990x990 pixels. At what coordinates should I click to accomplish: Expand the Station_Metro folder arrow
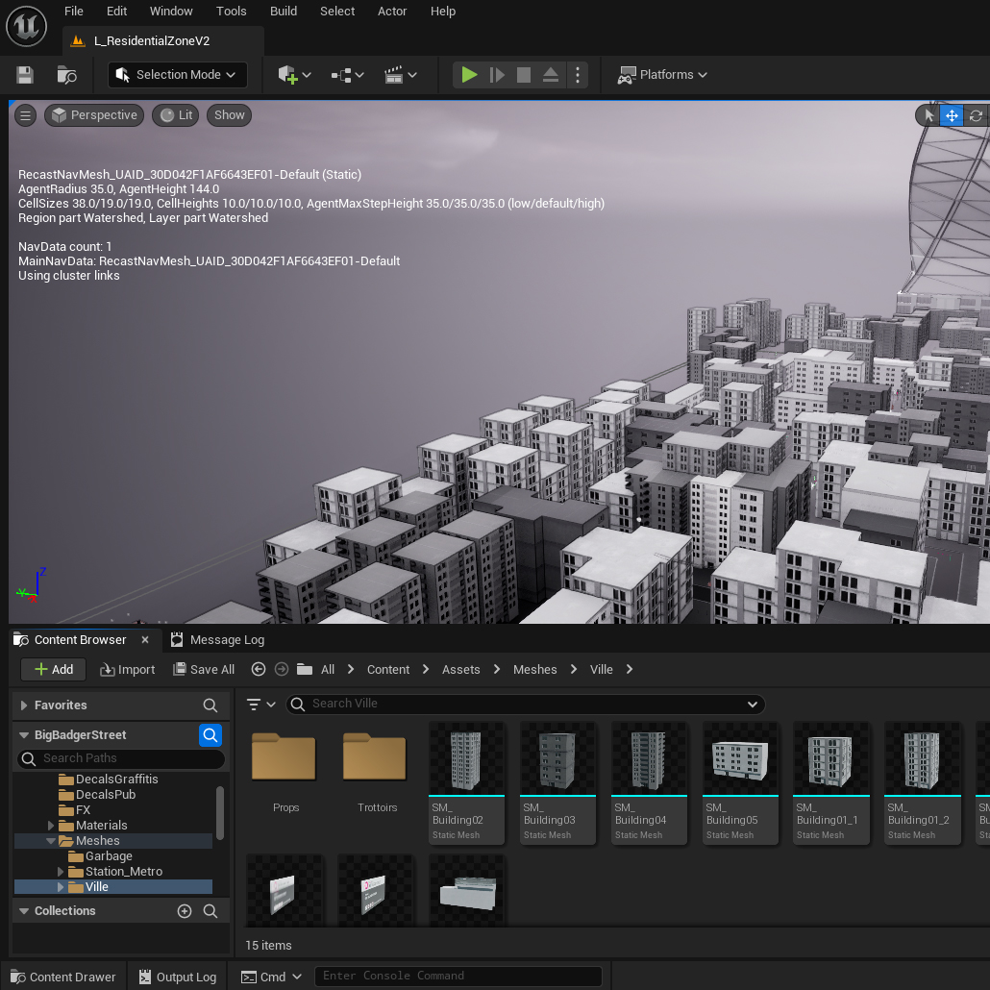point(61,872)
